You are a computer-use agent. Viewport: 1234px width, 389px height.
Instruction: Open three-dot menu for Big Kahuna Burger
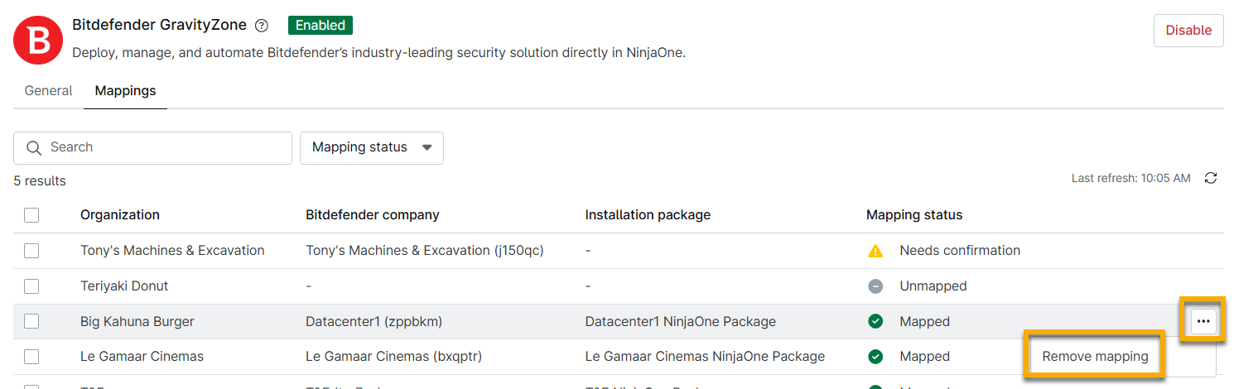click(x=1203, y=321)
